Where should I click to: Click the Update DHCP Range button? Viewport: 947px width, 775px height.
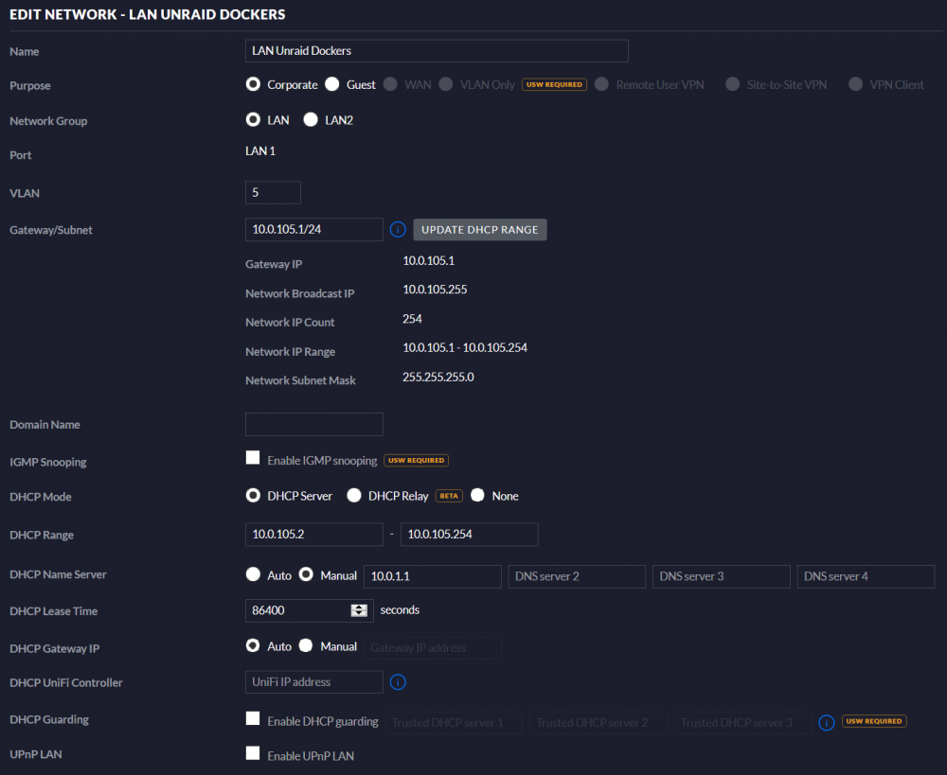[479, 229]
